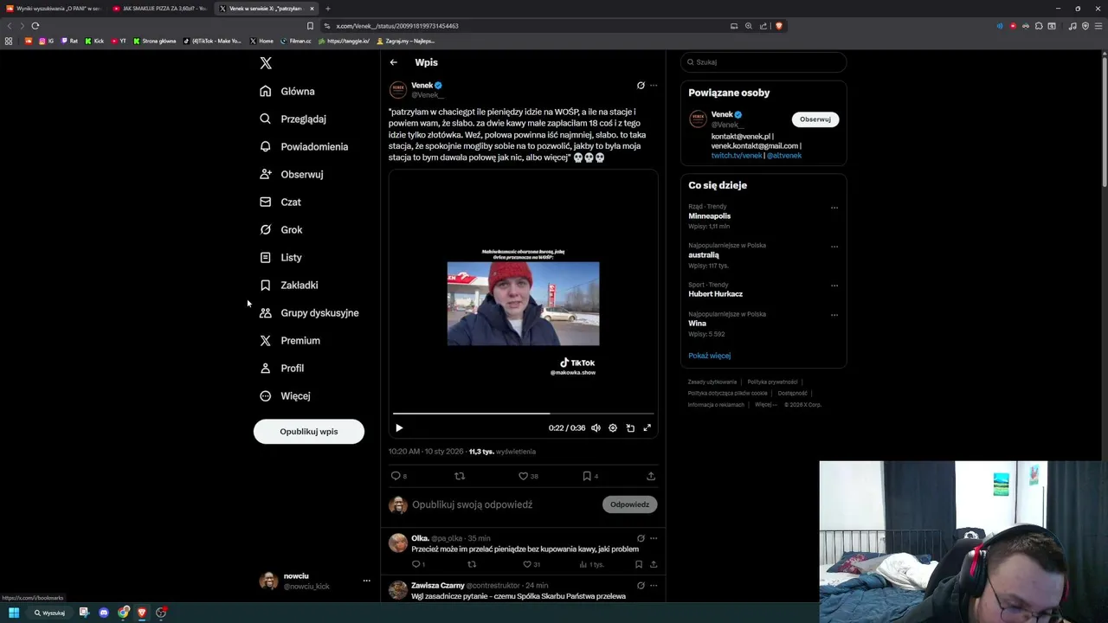
Task: Seek on the video progress bar
Action: tap(523, 414)
